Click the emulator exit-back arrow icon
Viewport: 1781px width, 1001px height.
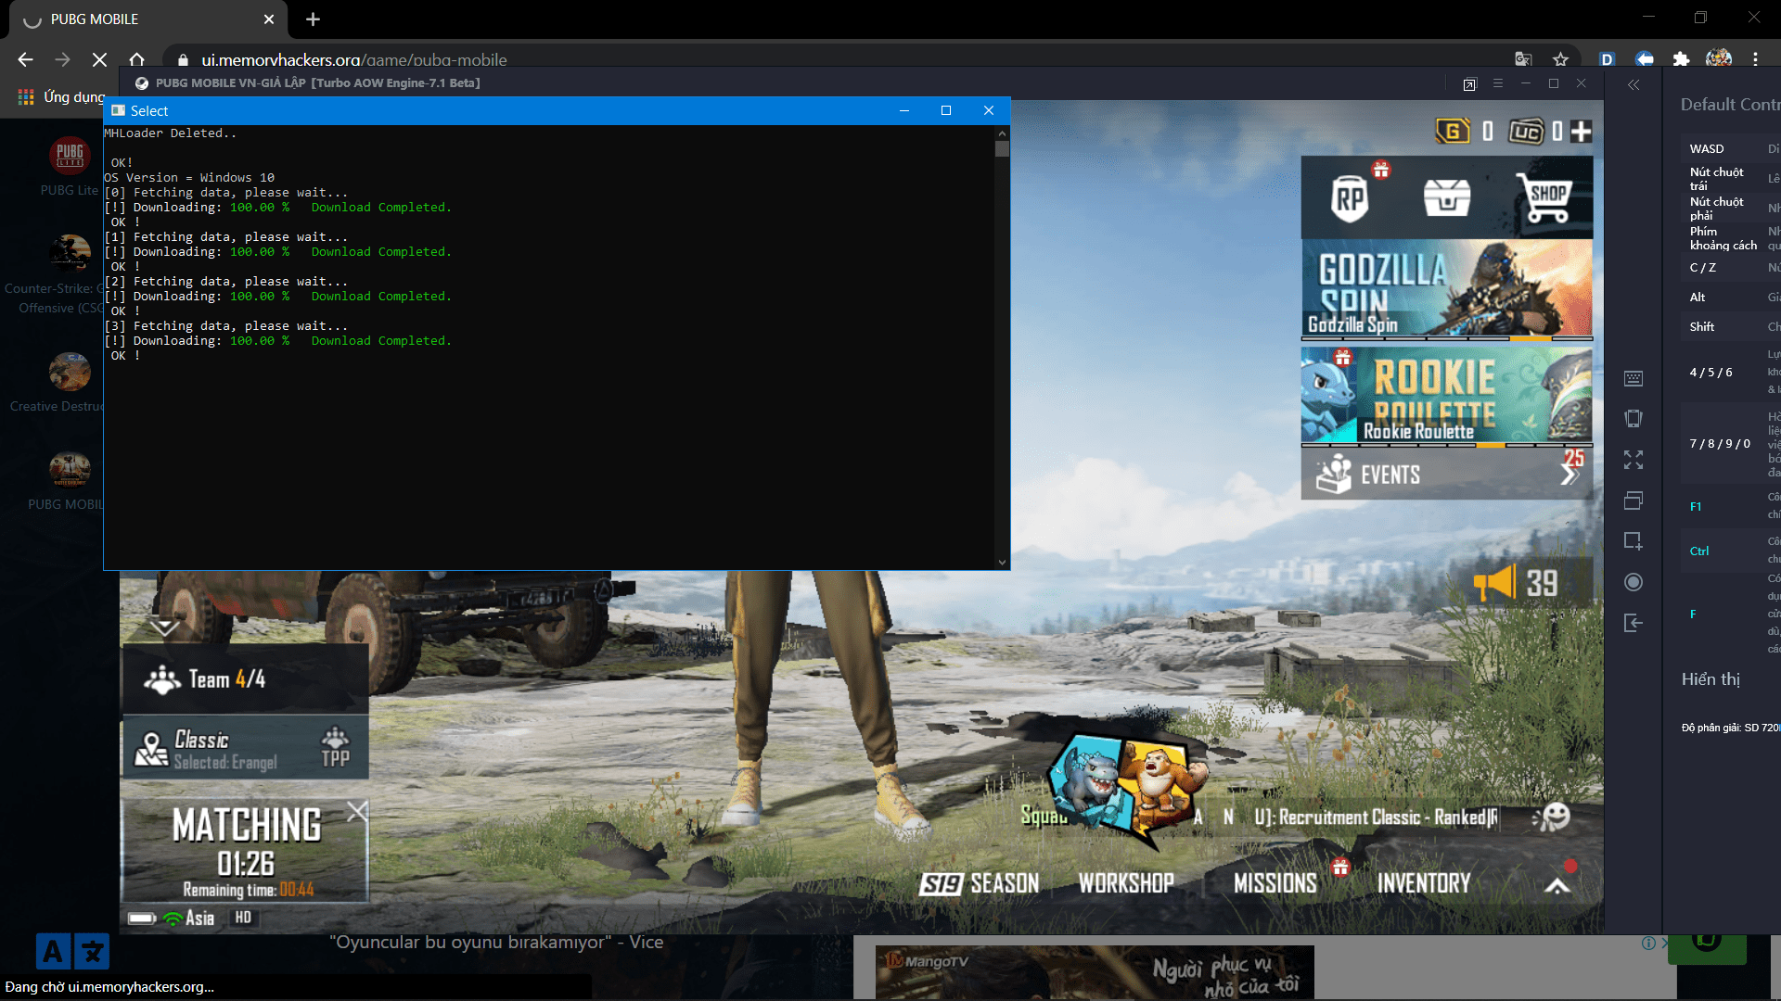coord(1634,623)
